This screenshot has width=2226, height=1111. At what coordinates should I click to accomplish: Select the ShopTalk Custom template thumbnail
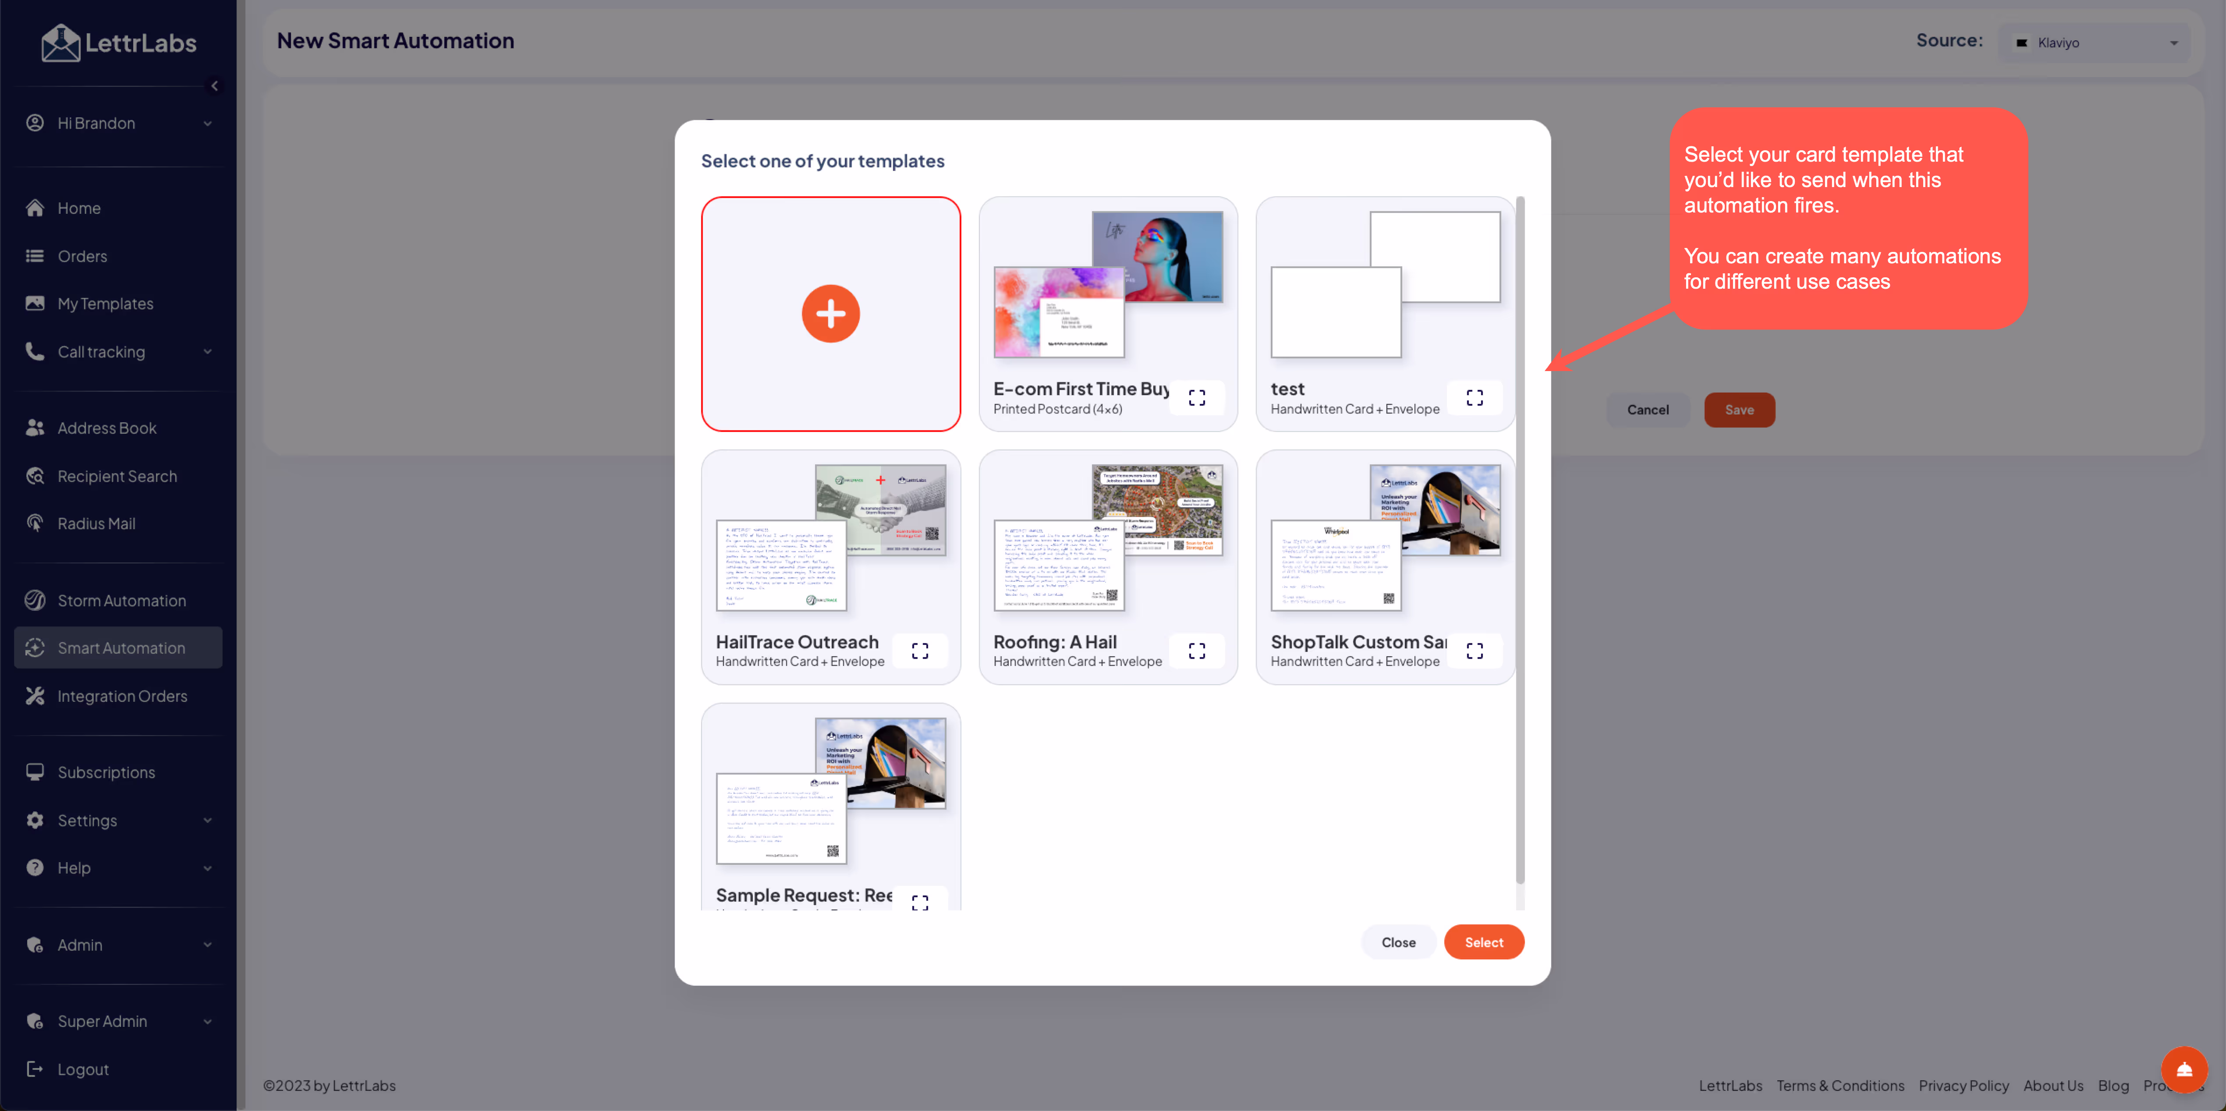(1385, 538)
